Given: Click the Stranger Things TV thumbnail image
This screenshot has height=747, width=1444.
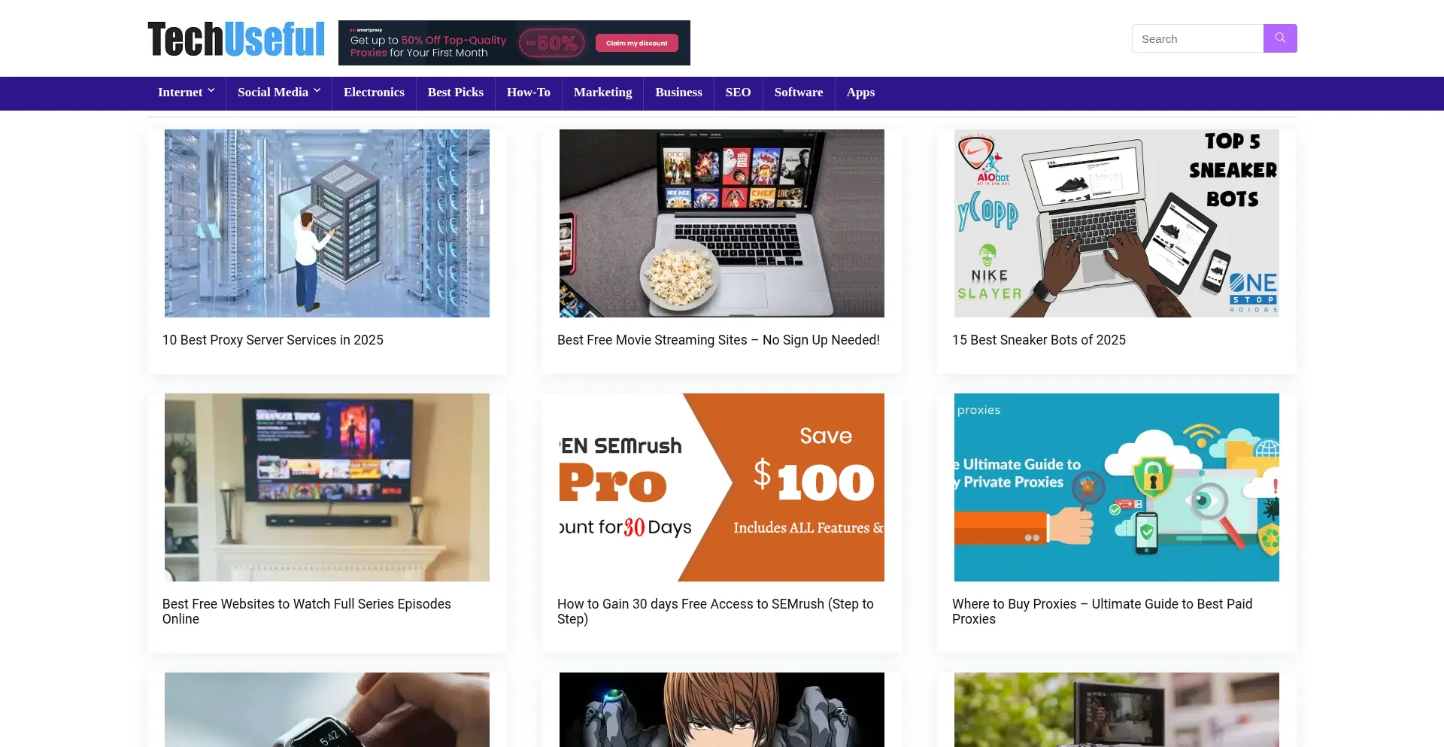Looking at the screenshot, I should coord(327,487).
